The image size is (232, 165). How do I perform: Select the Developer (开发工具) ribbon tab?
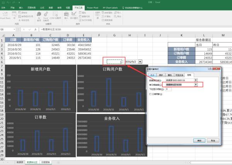[78, 8]
